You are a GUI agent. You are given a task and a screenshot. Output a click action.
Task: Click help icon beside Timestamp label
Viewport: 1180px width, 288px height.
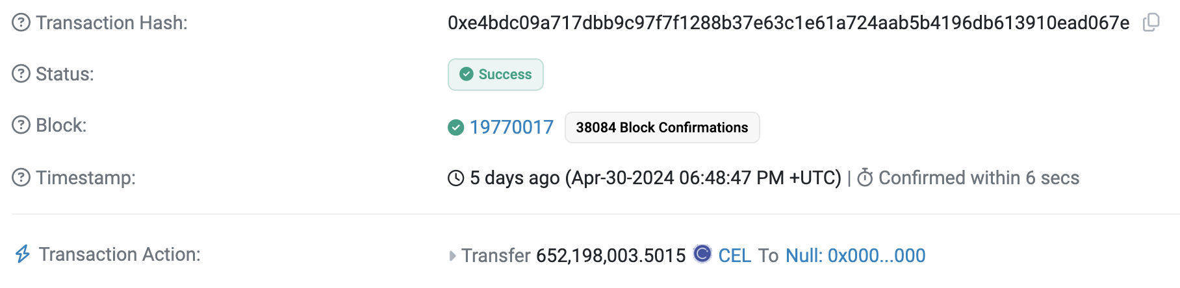coord(21,177)
